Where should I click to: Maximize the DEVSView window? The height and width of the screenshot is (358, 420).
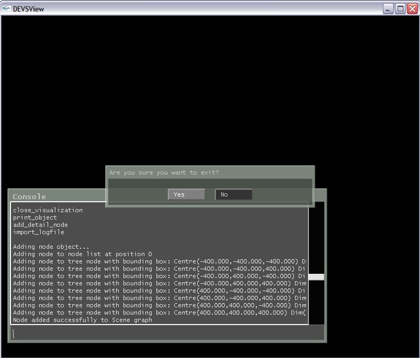point(400,9)
